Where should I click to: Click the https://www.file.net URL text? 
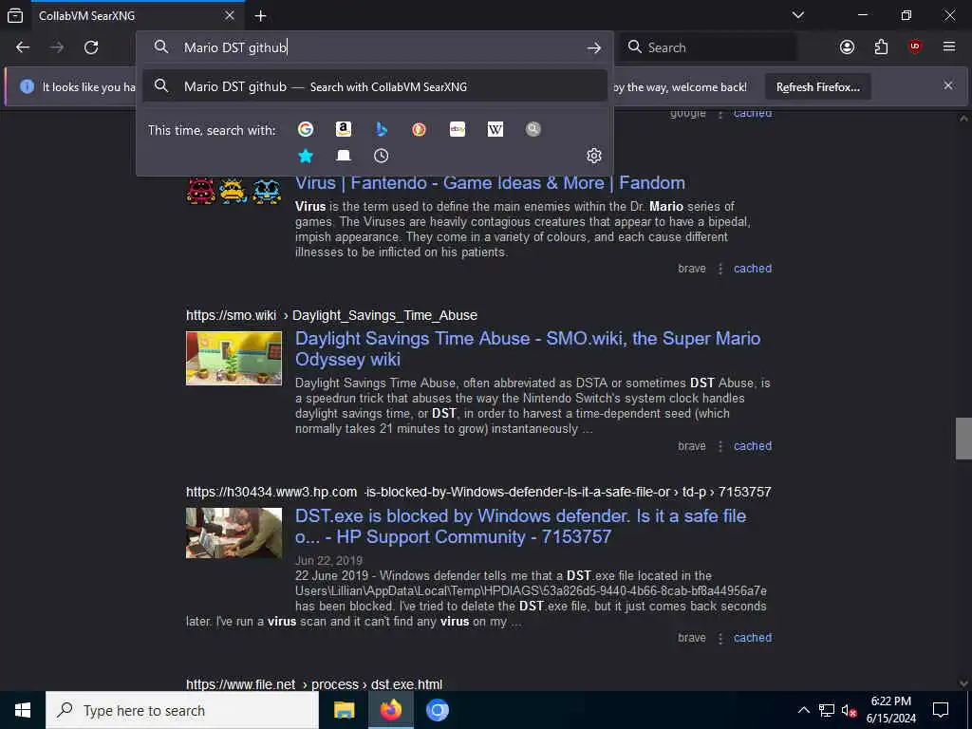click(x=240, y=684)
